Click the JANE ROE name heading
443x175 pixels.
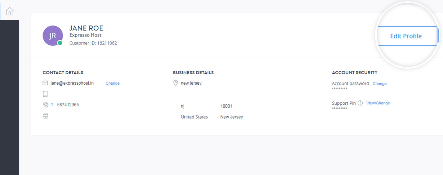(86, 28)
